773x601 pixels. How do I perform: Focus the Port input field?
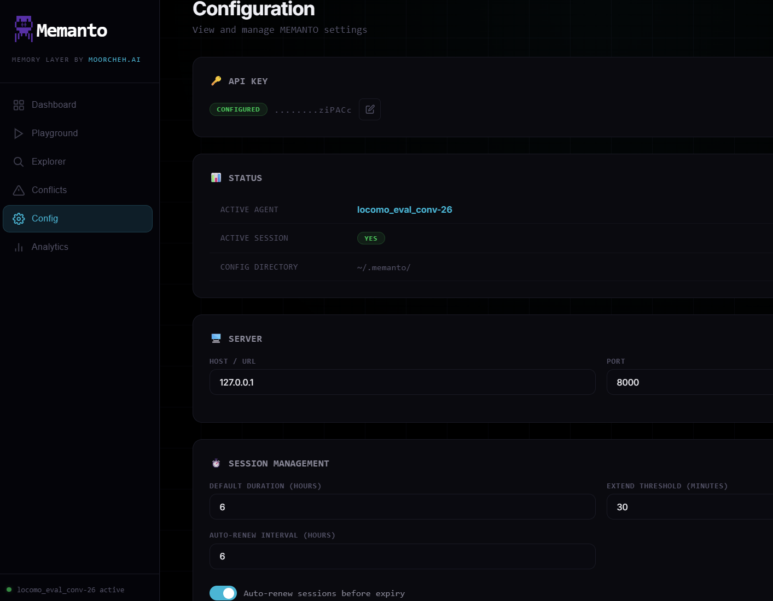(x=690, y=382)
